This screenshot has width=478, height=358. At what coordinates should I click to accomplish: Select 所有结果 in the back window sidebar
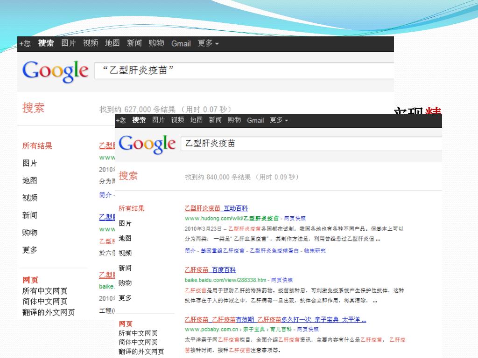point(37,146)
